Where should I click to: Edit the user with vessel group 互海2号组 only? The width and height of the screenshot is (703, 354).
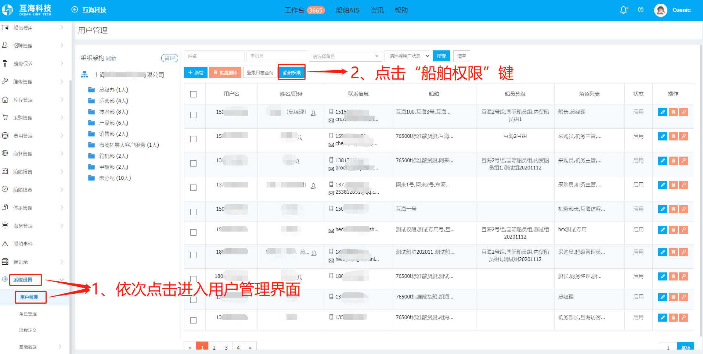pos(662,136)
